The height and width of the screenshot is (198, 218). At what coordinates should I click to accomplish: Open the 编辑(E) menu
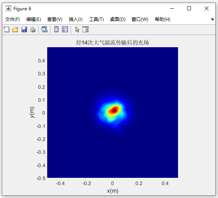33,19
